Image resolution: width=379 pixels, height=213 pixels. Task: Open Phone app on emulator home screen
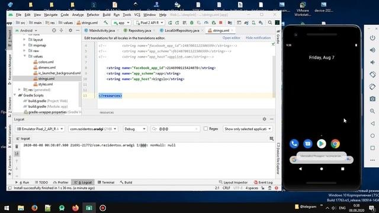(294, 144)
